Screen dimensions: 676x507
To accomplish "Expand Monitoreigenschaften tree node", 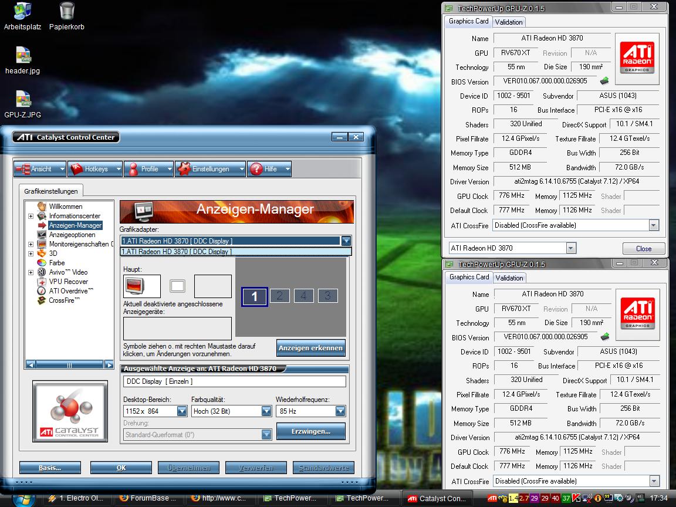I will pos(31,244).
